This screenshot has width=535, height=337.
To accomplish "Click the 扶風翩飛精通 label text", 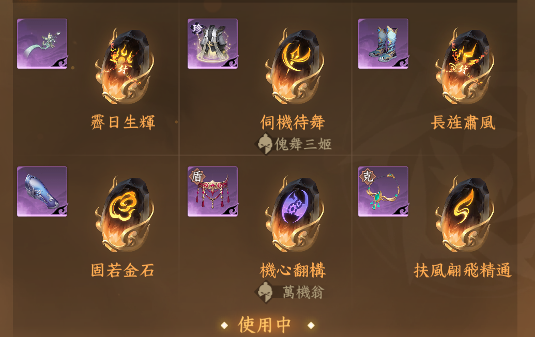I will click(463, 270).
